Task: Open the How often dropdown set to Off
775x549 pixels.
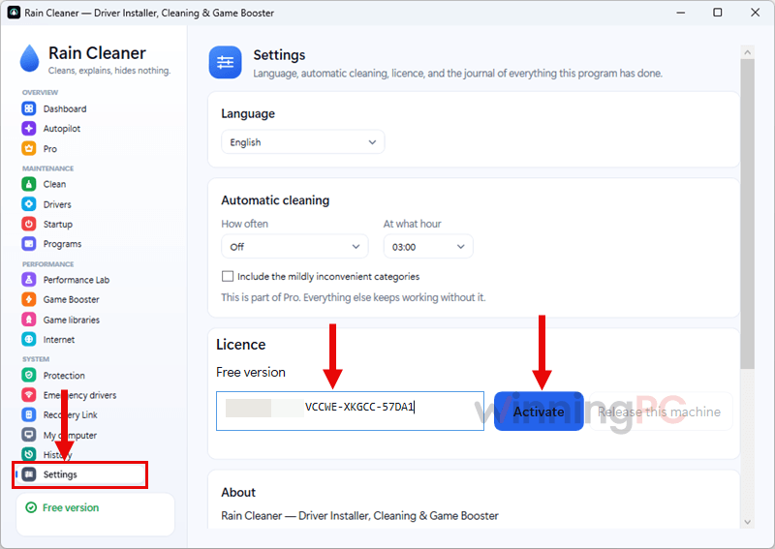Action: click(x=294, y=247)
